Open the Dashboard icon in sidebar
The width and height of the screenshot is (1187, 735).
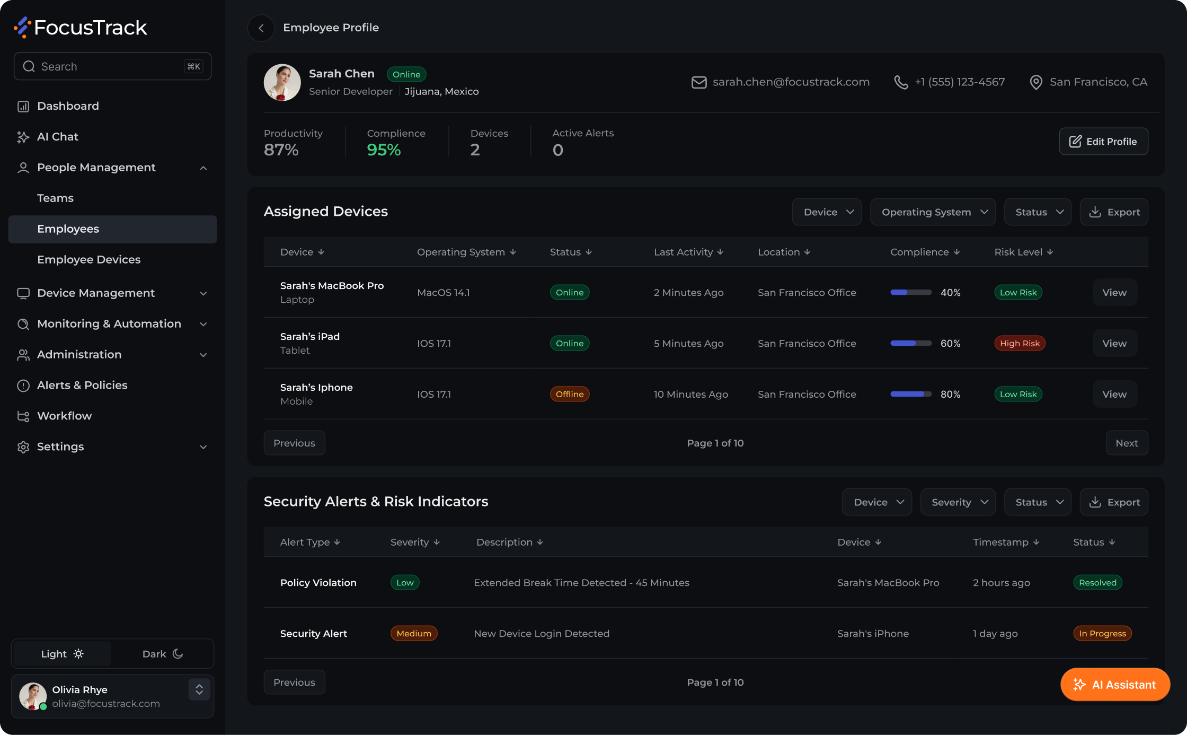23,106
